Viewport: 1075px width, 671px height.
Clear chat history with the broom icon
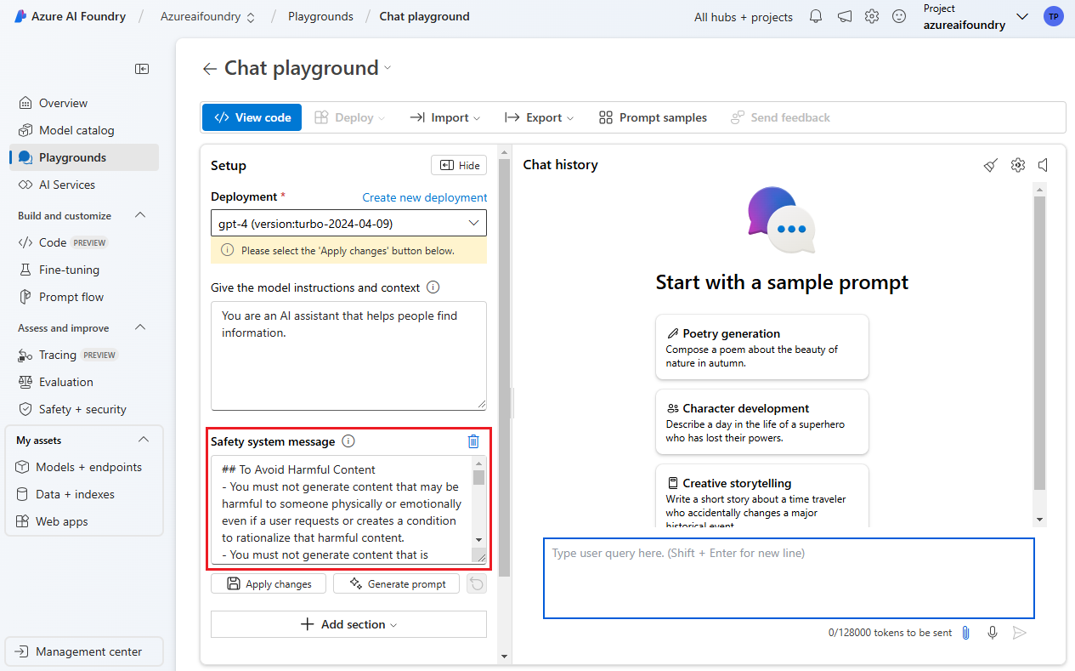tap(991, 165)
